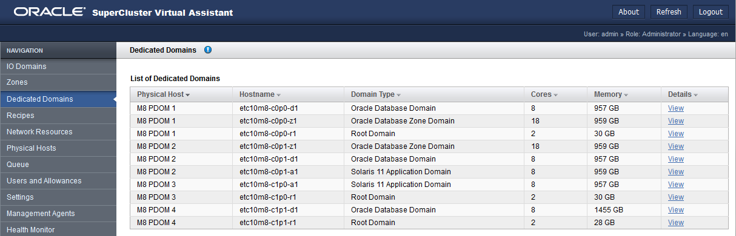The width and height of the screenshot is (736, 236).
Task: Click the User admin role status text
Action: pyautogui.click(x=655, y=34)
